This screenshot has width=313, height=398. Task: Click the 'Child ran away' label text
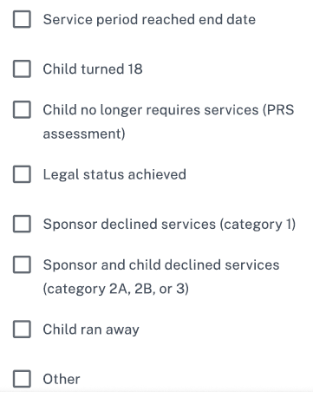tap(91, 329)
